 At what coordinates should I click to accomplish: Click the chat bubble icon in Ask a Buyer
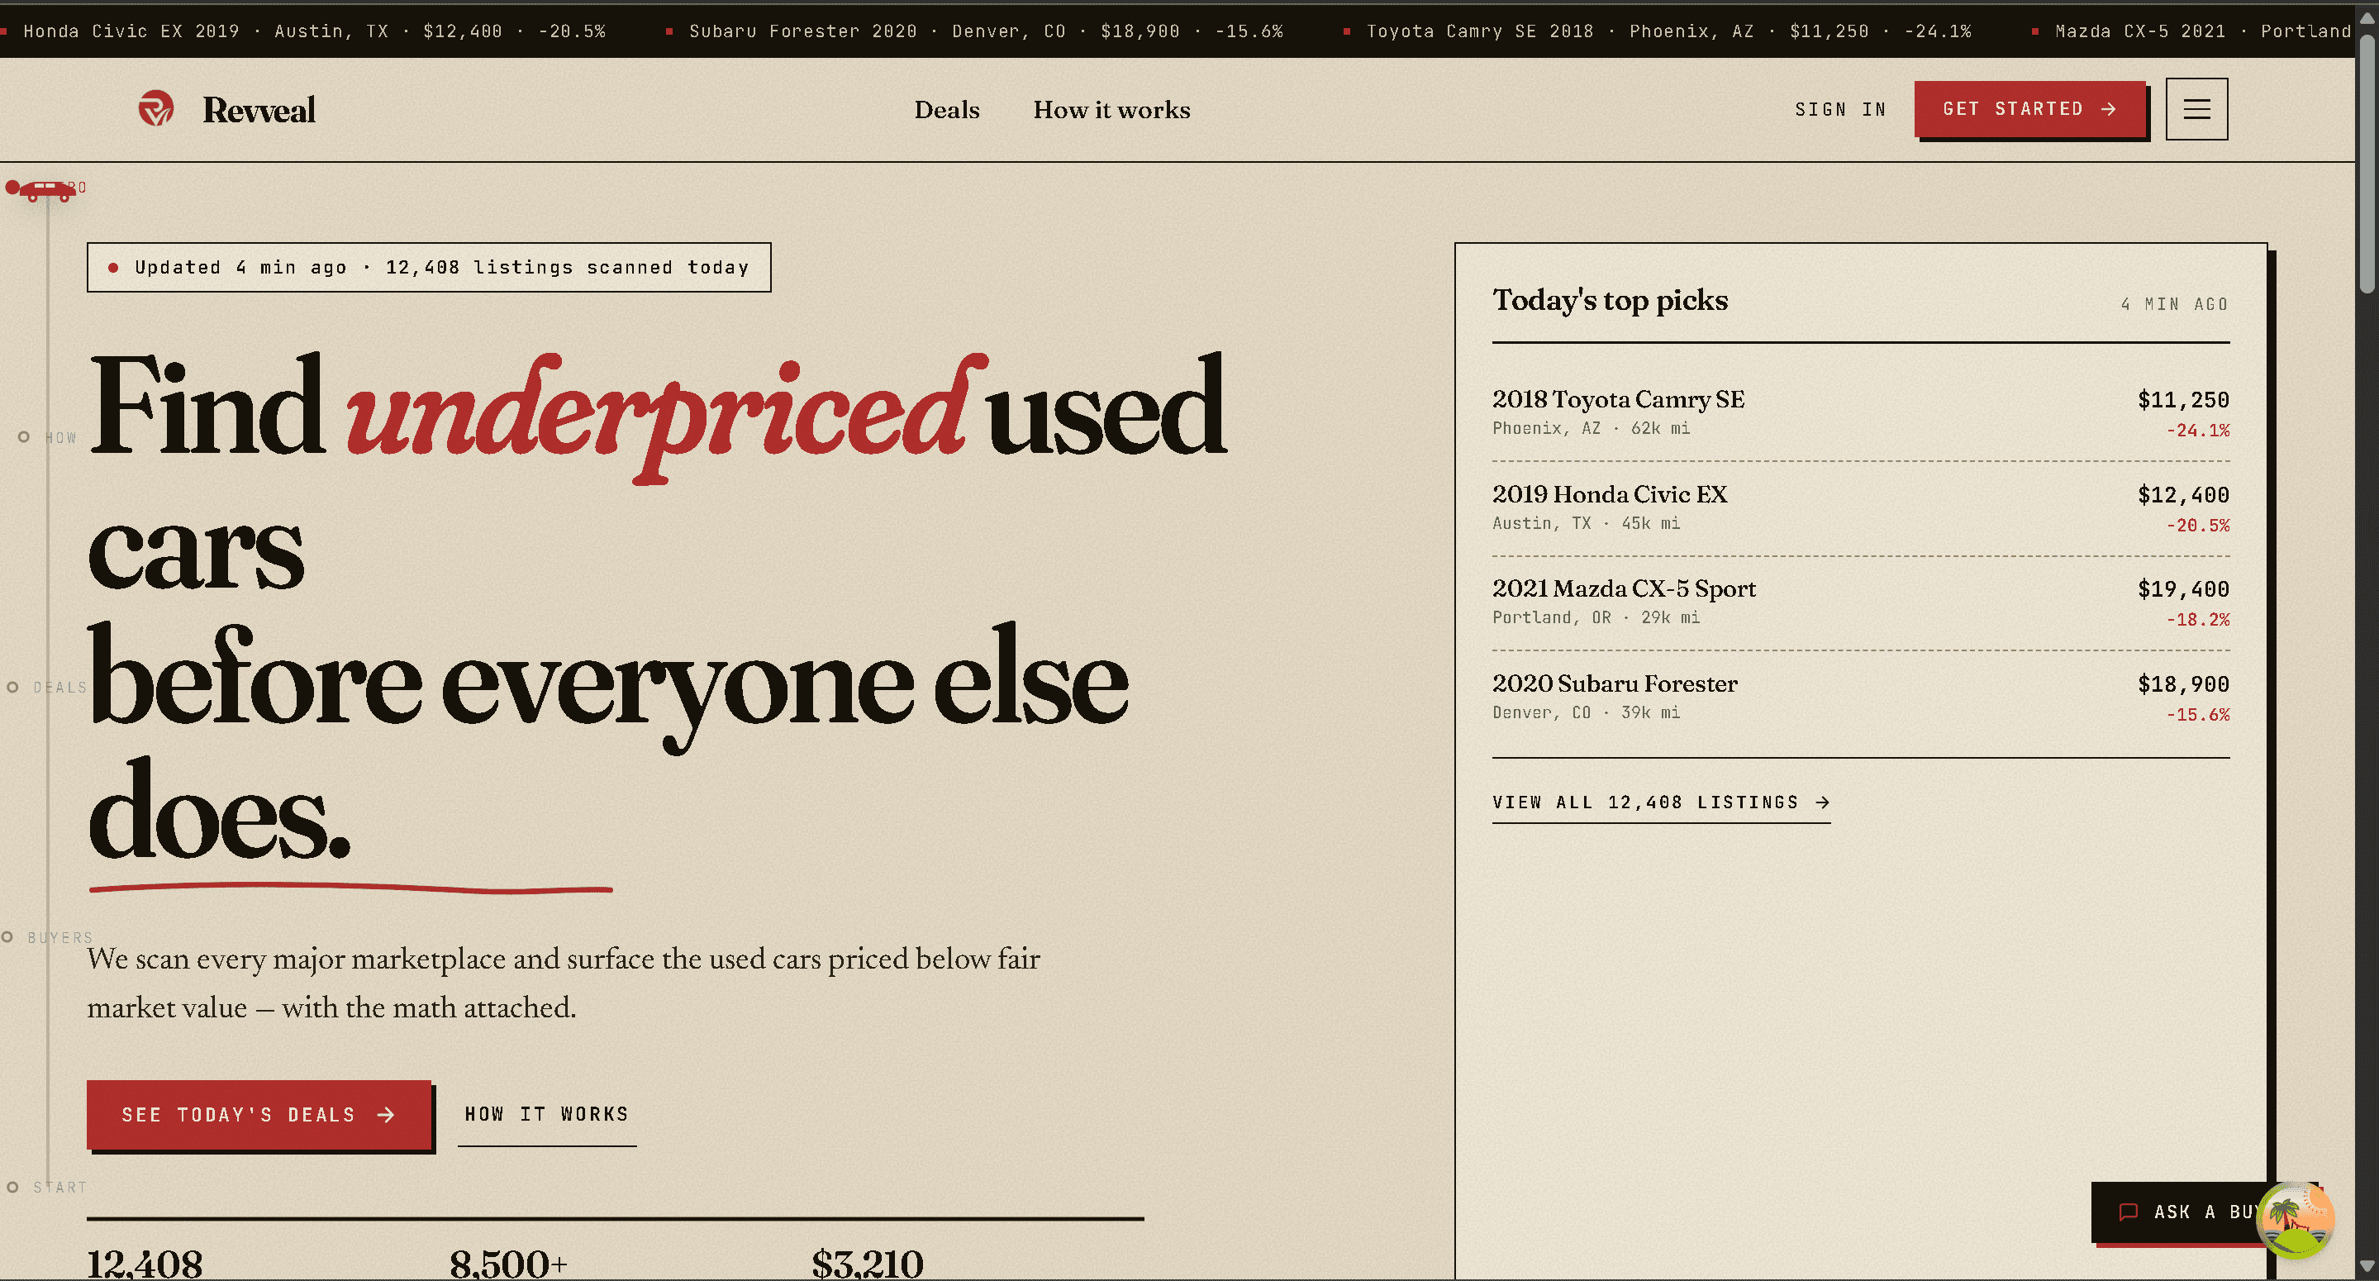click(x=2128, y=1212)
